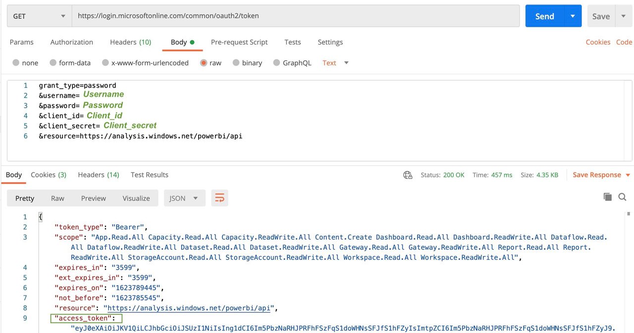This screenshot has width=634, height=333.
Task: Click the grant_type=password line in body editor
Action: tap(77, 85)
